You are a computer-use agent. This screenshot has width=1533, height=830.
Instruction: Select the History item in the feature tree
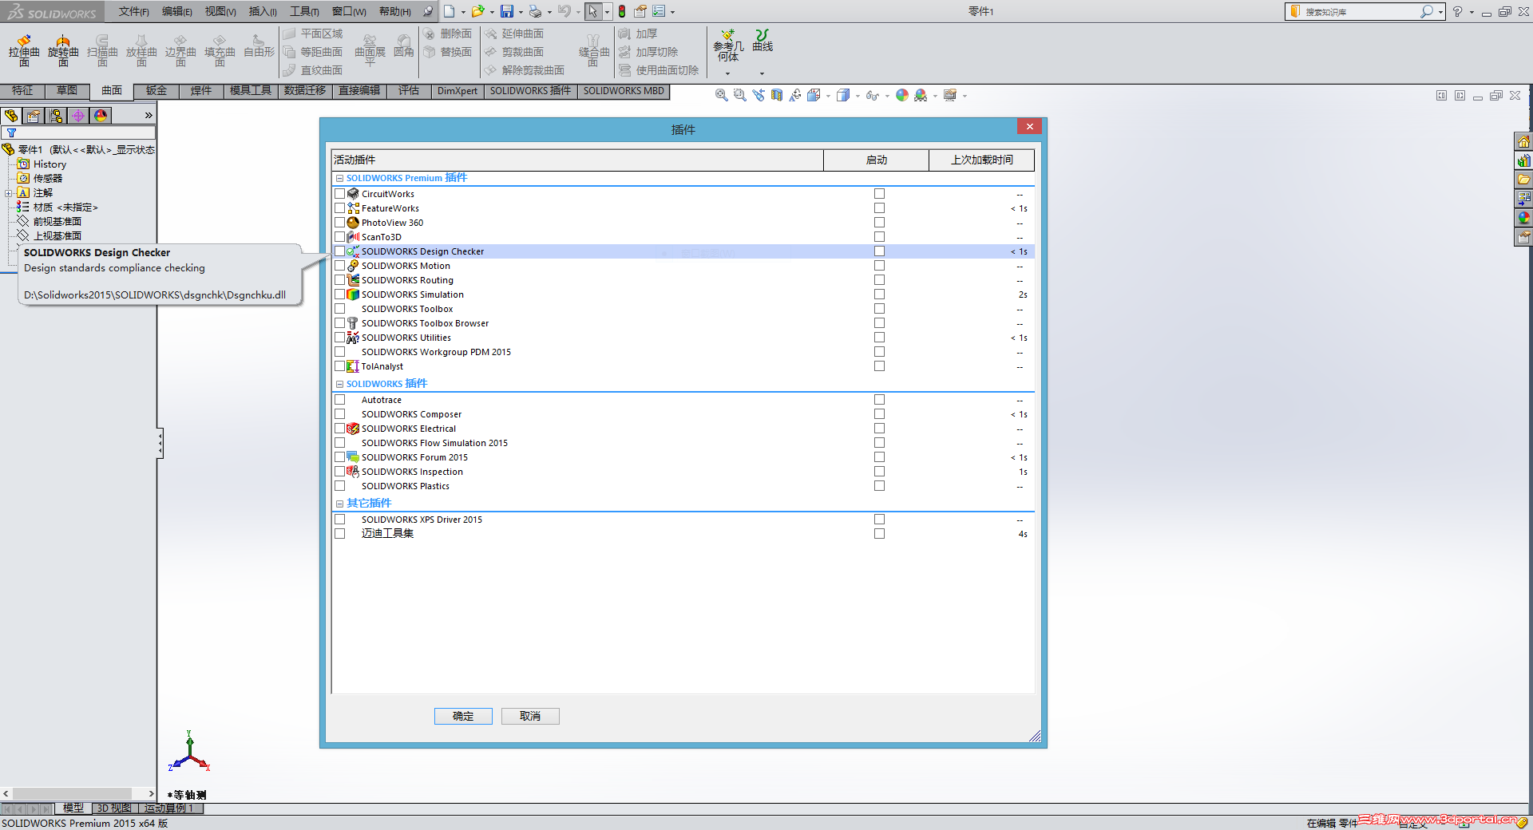50,164
